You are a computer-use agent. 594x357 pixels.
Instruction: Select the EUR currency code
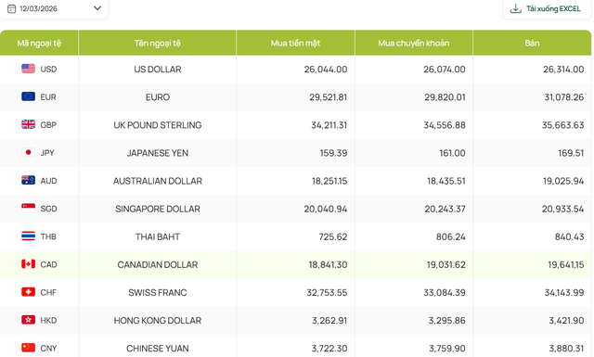pyautogui.click(x=48, y=97)
